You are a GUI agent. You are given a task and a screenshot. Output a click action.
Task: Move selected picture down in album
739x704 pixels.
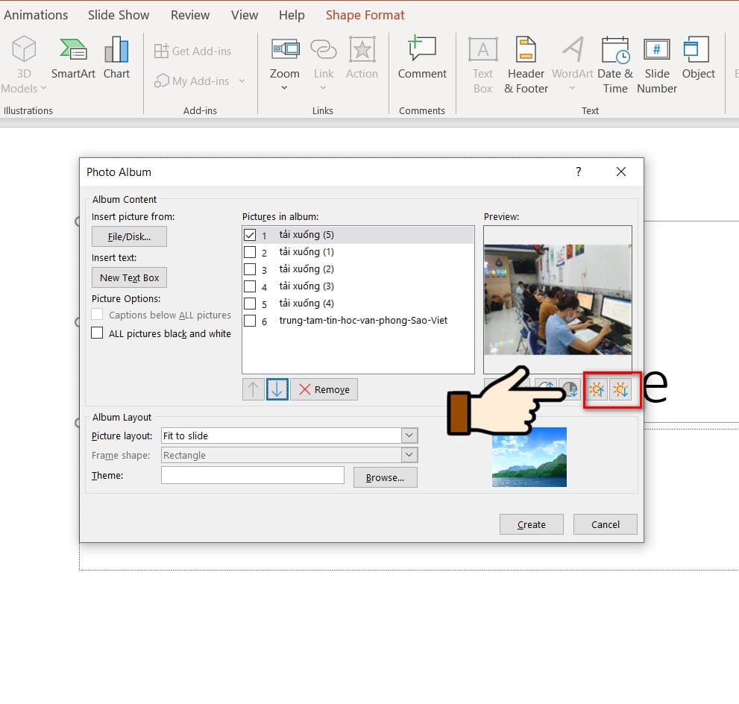click(277, 389)
